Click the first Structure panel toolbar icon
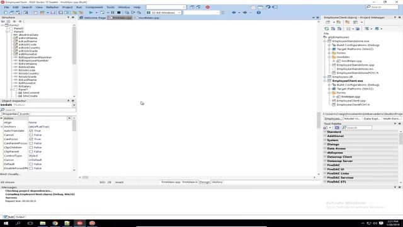This screenshot has width=403, height=227. pyautogui.click(x=3, y=21)
